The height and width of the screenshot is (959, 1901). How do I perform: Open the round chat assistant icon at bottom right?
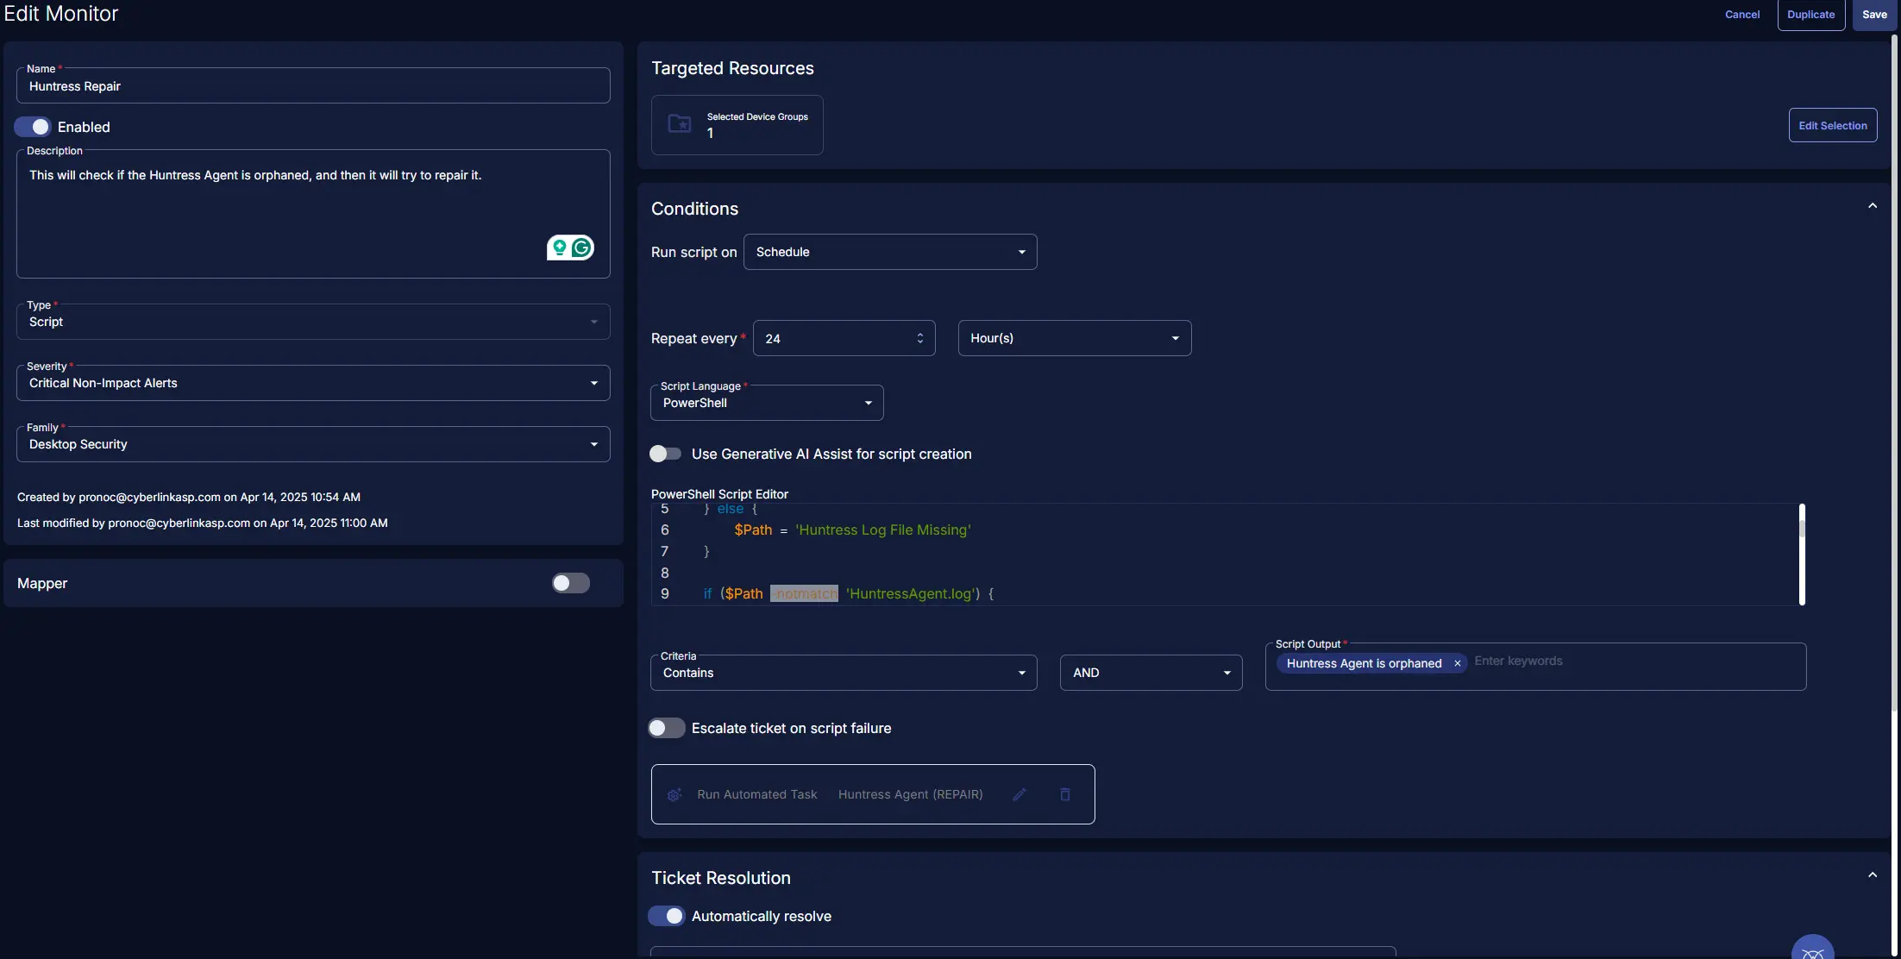point(1812,949)
